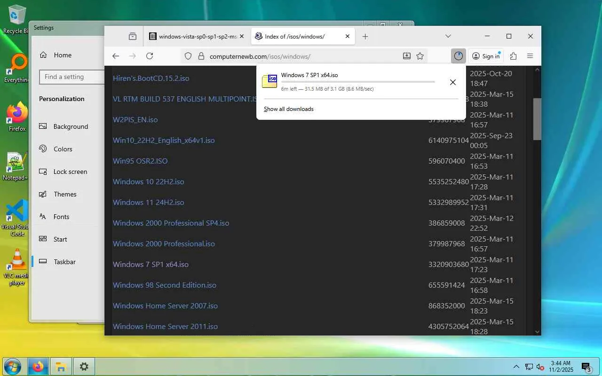Click the download progress bar
Viewport: 602px width, 376px height.
[358, 82]
